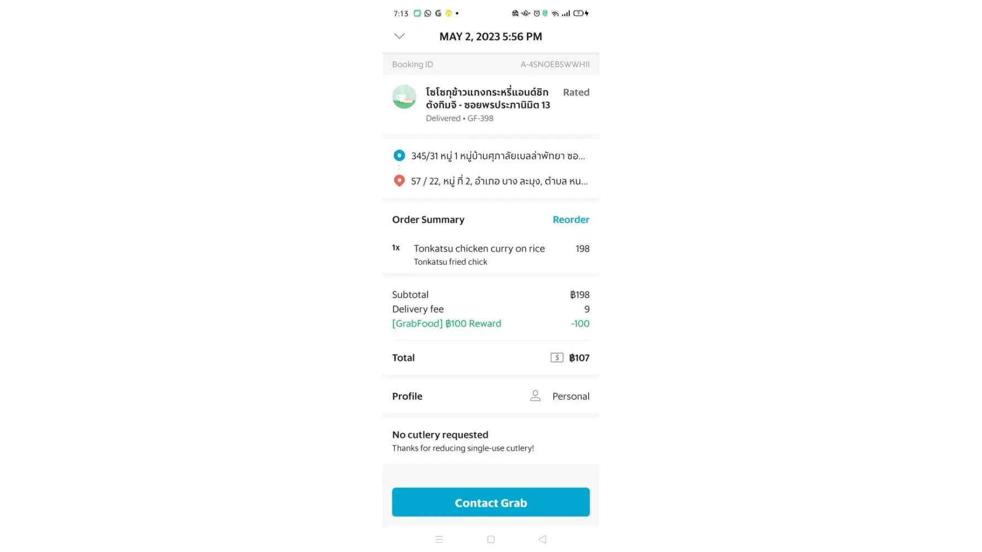Tap the Android home square button

[x=490, y=539]
